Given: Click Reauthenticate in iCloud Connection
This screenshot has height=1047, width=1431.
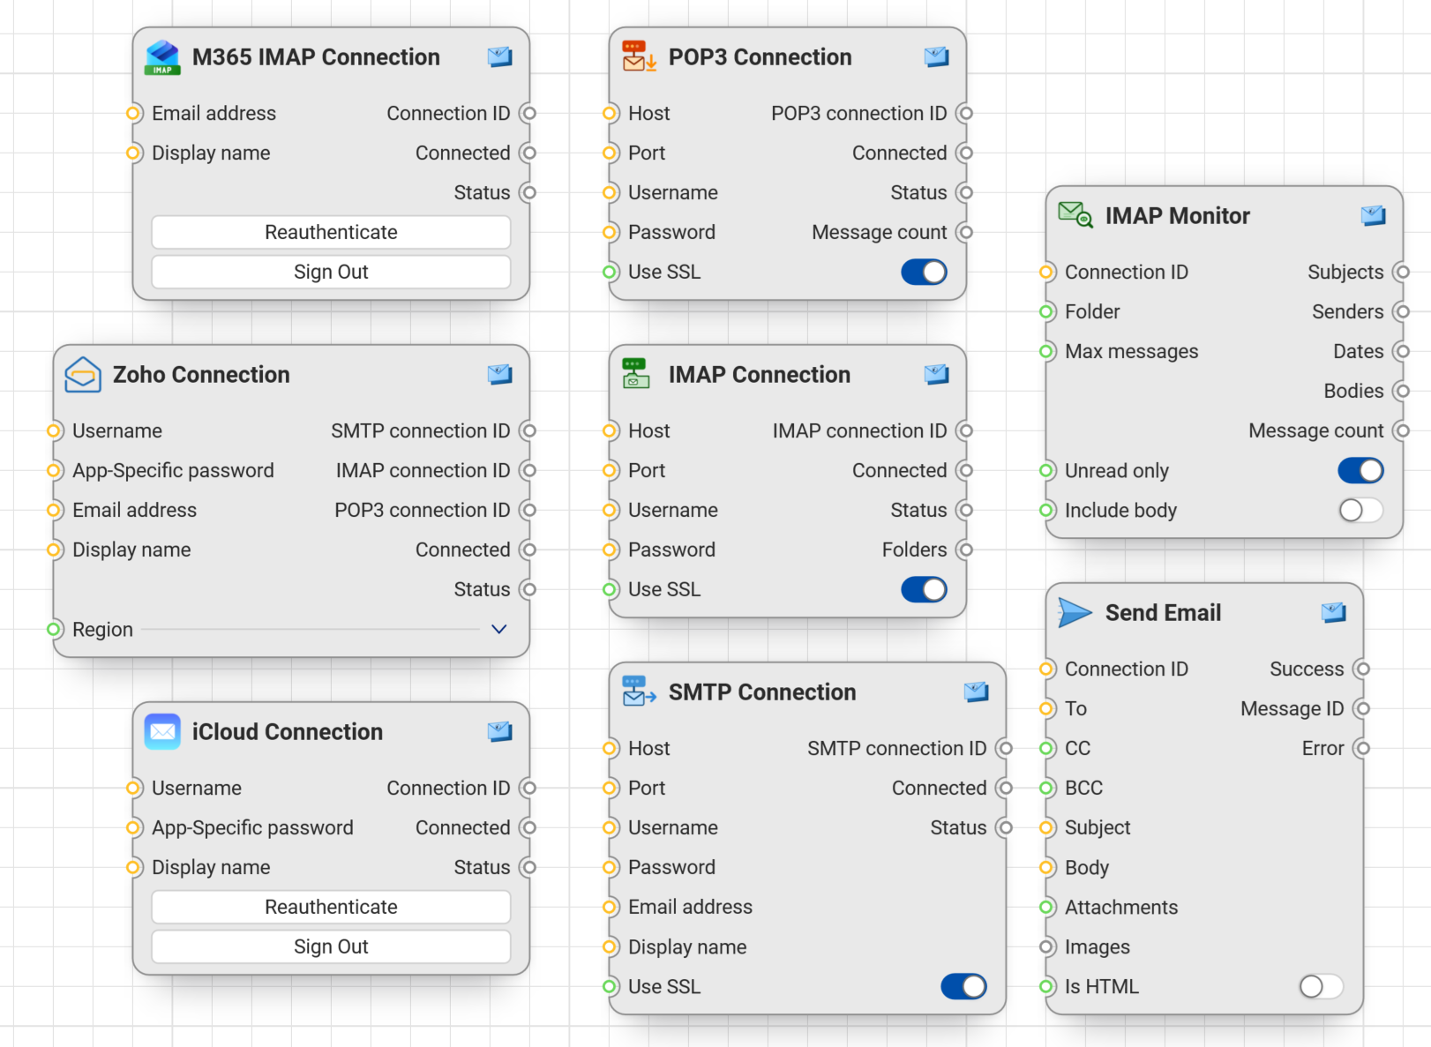Looking at the screenshot, I should point(331,907).
